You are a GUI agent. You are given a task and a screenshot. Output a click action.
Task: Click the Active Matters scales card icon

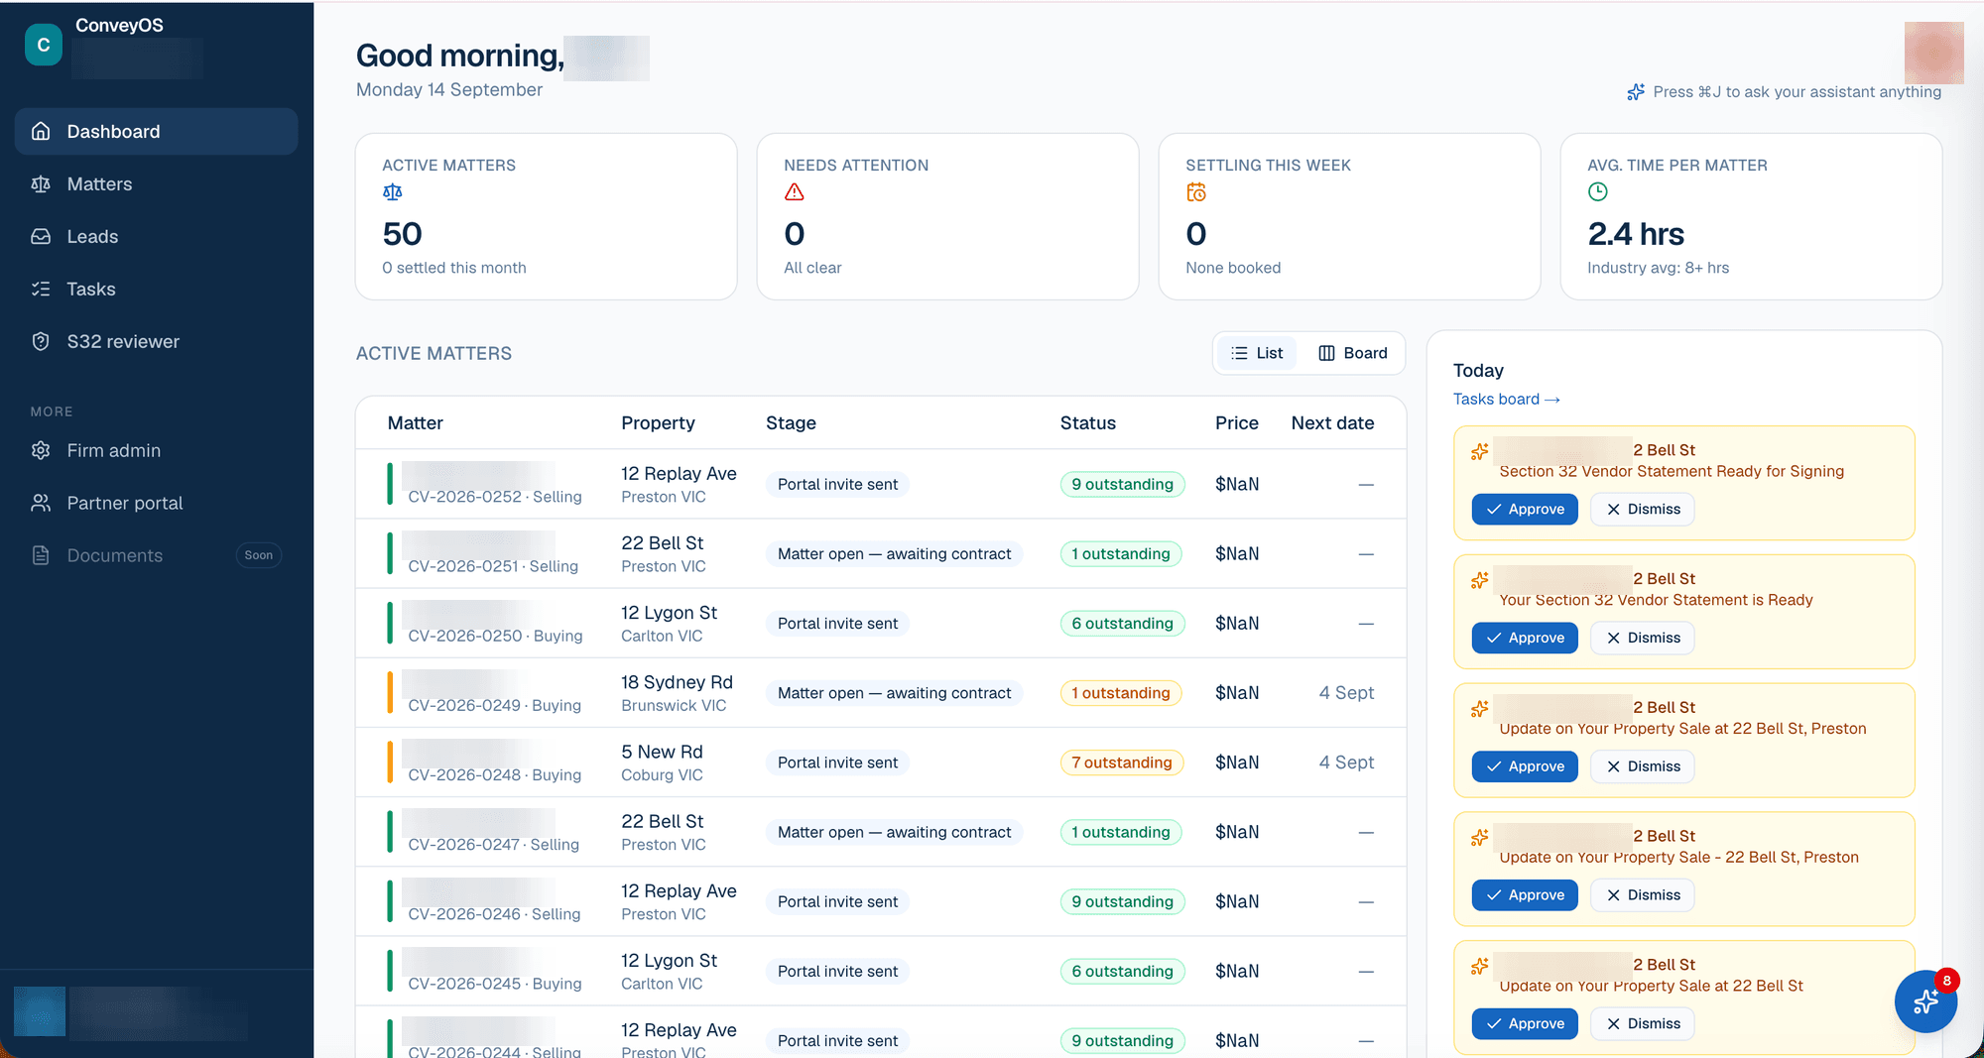(393, 192)
